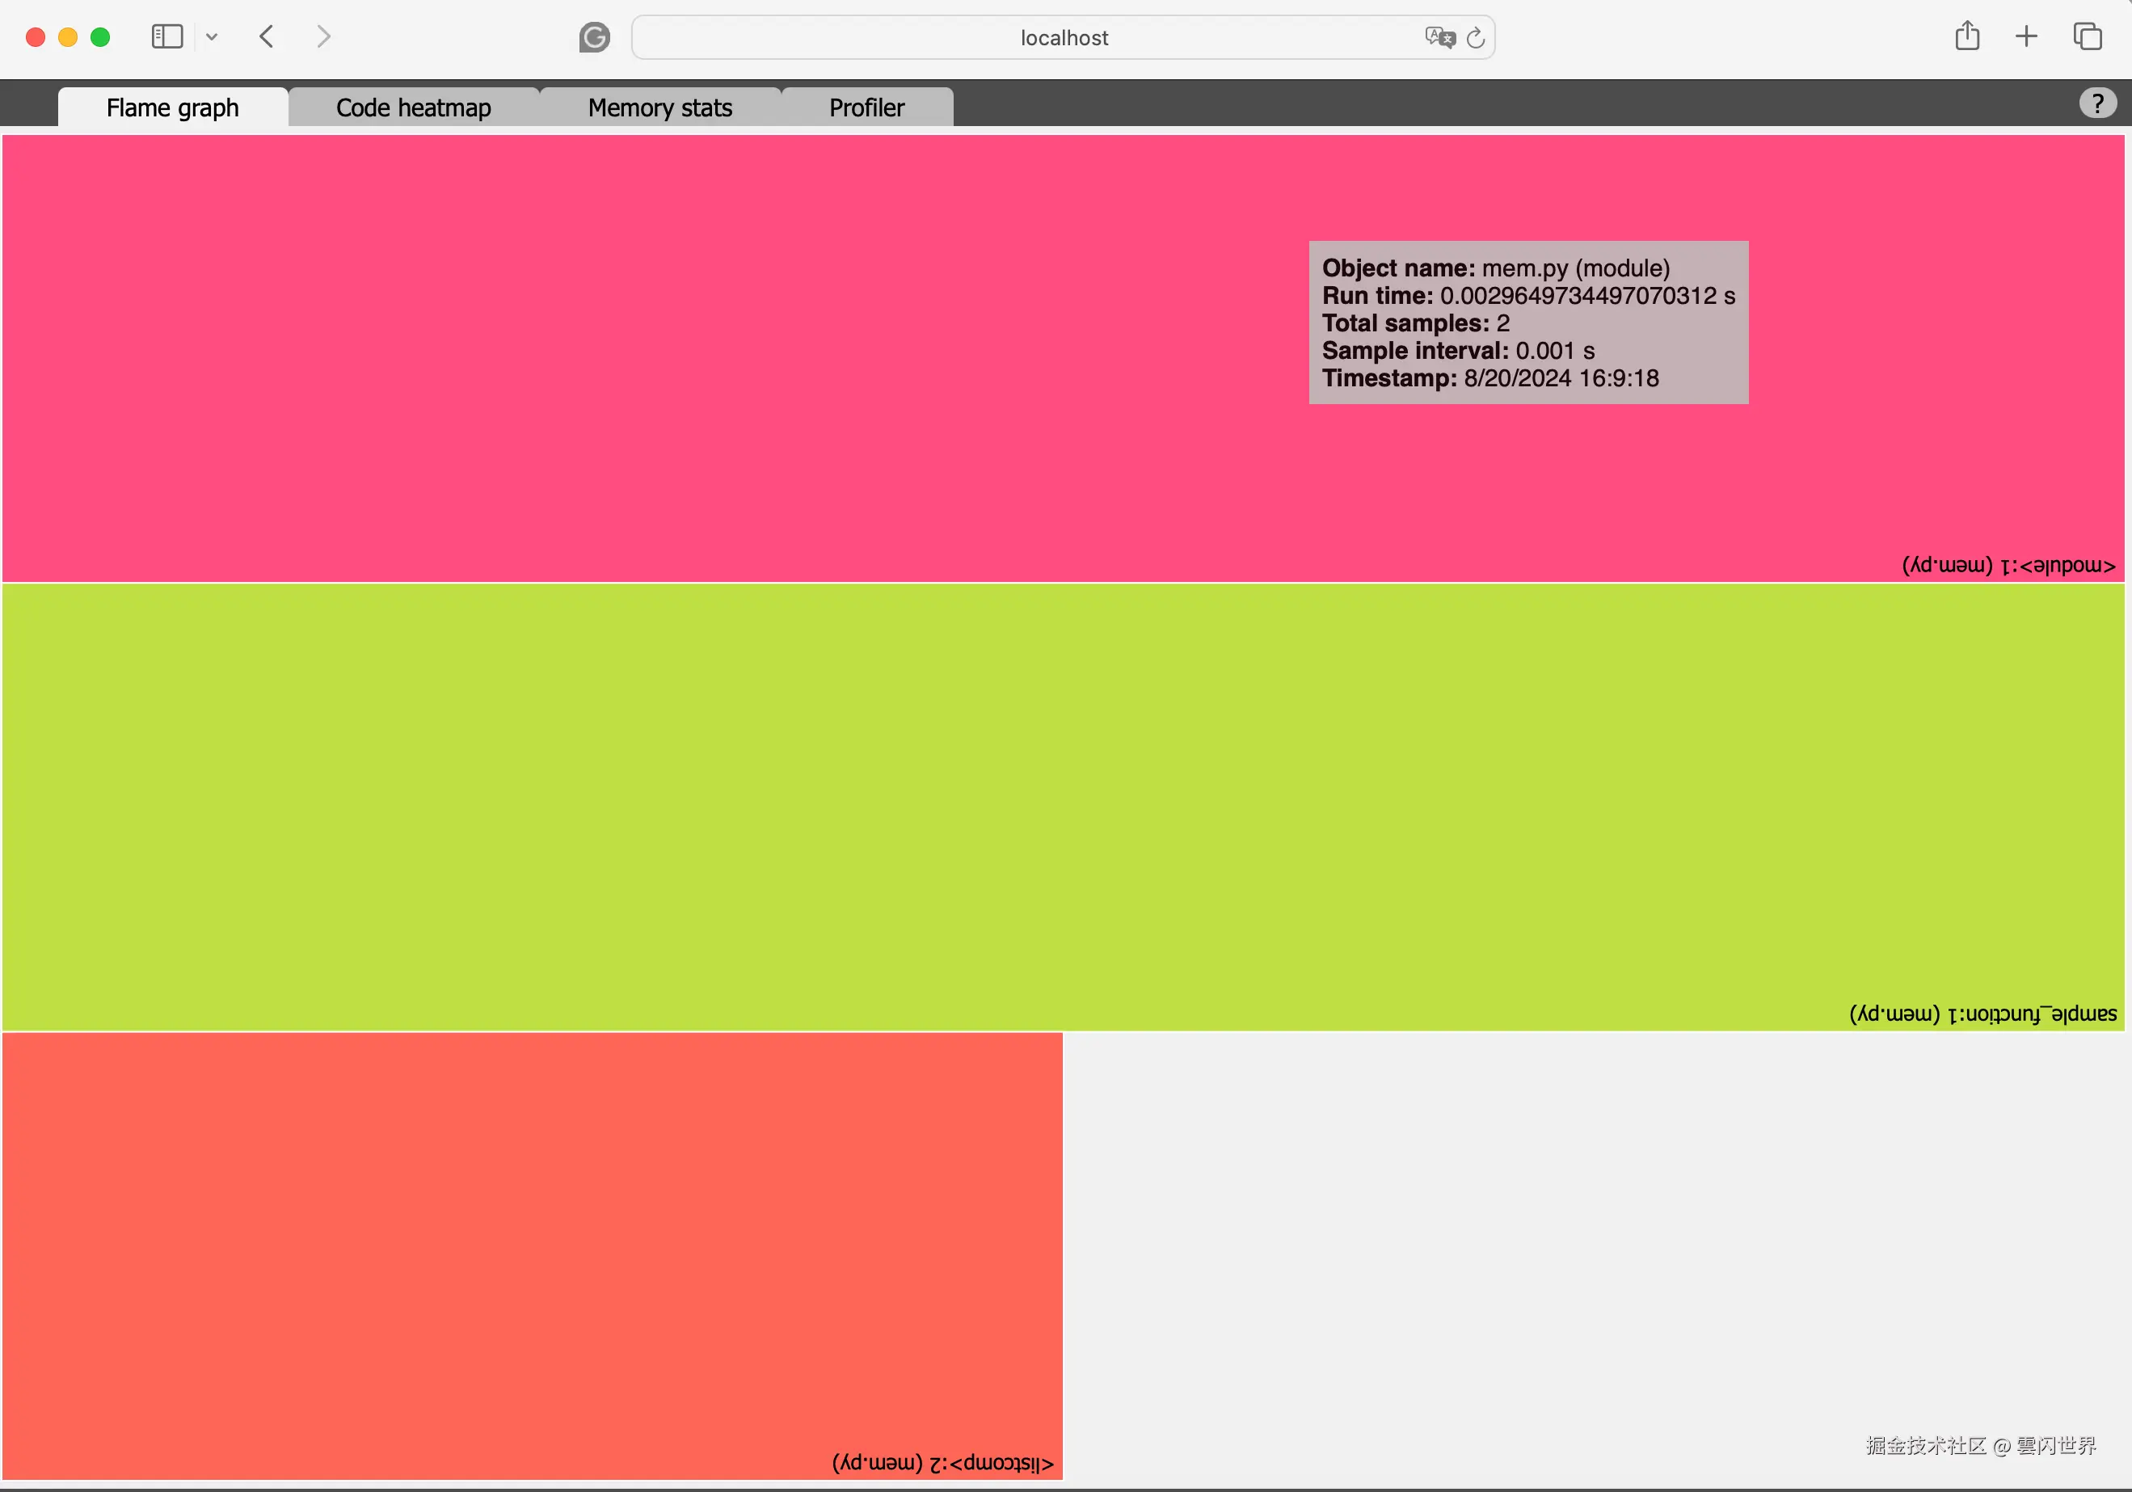2132x1492 pixels.
Task: Switch to the Profiler tab
Action: [866, 107]
